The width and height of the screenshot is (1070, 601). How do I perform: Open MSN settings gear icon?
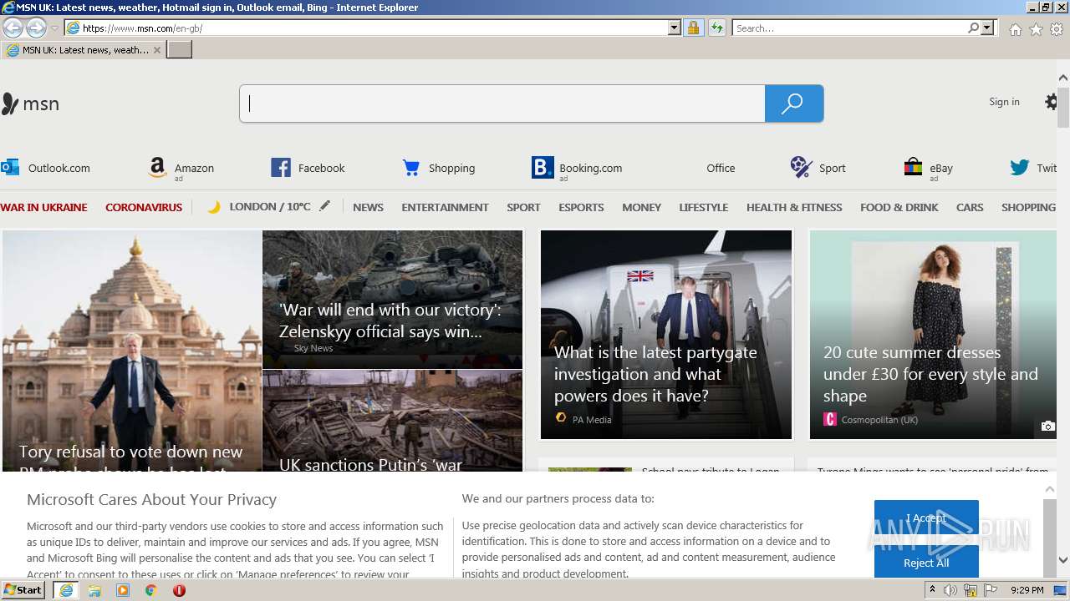pos(1052,102)
